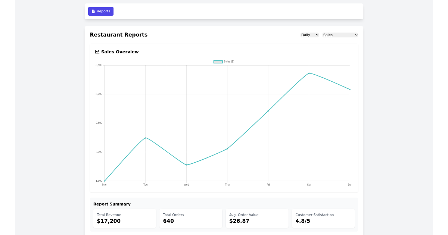Image resolution: width=448 pixels, height=235 pixels.
Task: Open the Daily frequency dropdown
Action: pyautogui.click(x=309, y=35)
